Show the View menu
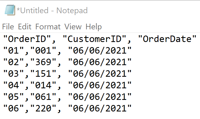 point(73,27)
